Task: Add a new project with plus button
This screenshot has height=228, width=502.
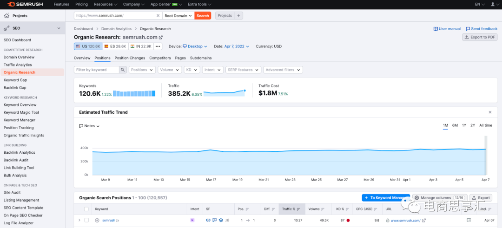Action: 239,15
